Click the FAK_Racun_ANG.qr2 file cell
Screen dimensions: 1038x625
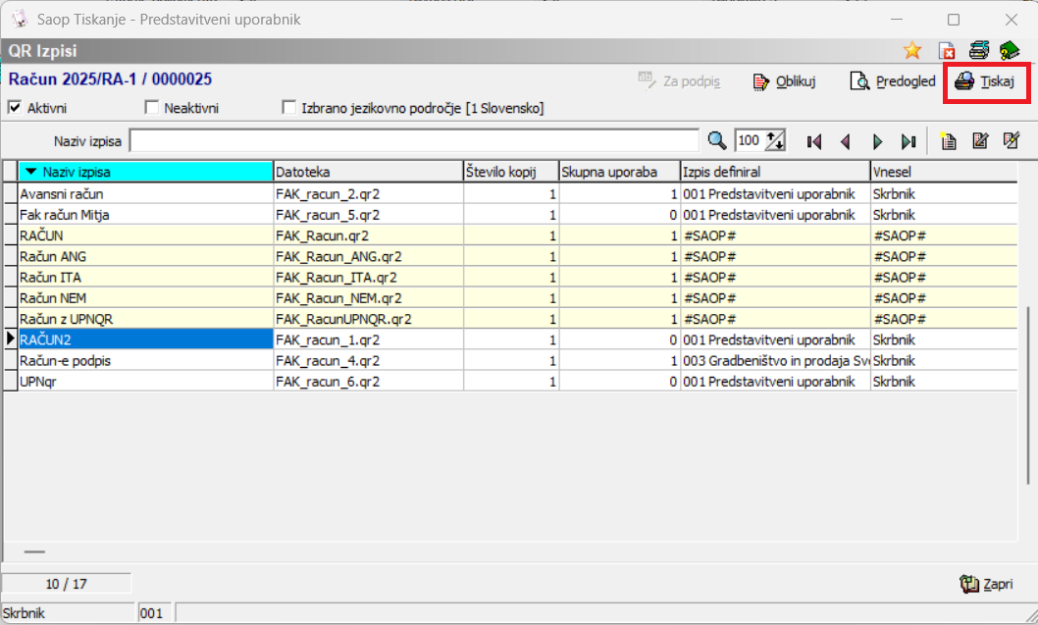point(368,256)
